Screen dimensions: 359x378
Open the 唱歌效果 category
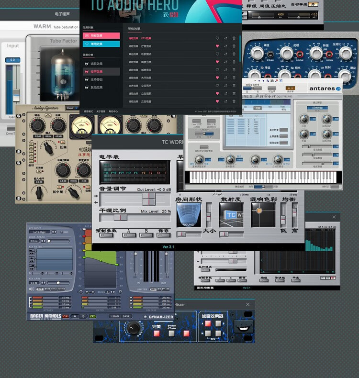pos(101,64)
